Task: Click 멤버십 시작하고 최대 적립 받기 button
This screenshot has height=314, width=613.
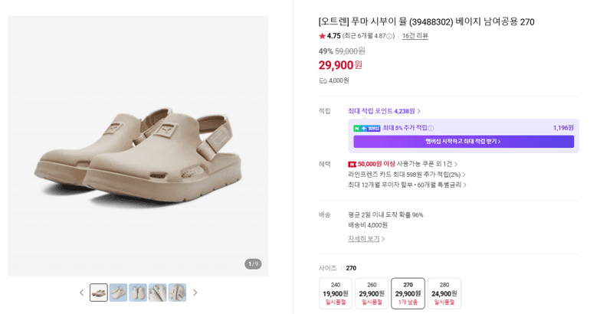Action: (464, 142)
